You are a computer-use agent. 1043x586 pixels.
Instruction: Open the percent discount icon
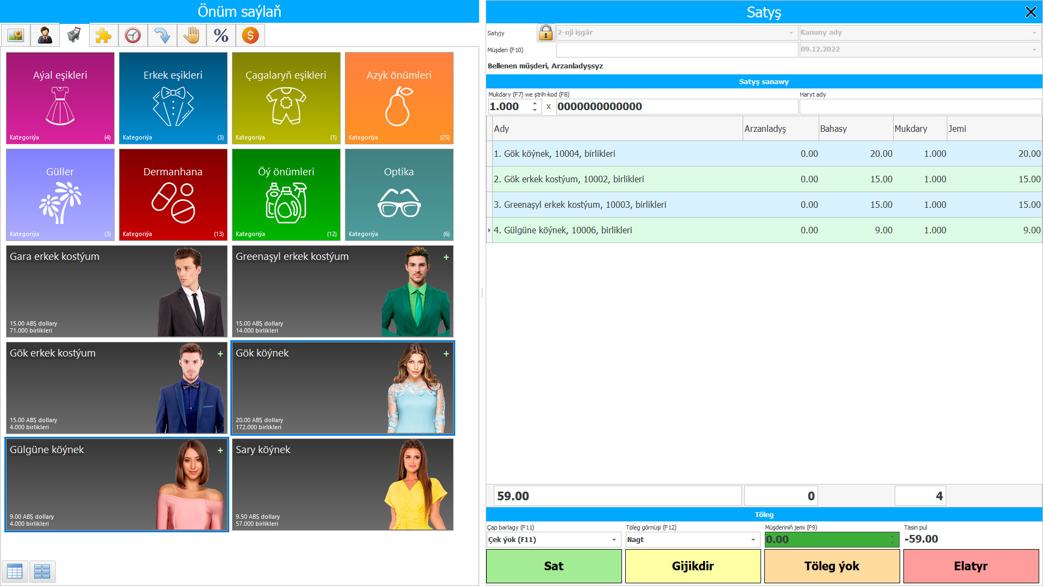(x=221, y=36)
